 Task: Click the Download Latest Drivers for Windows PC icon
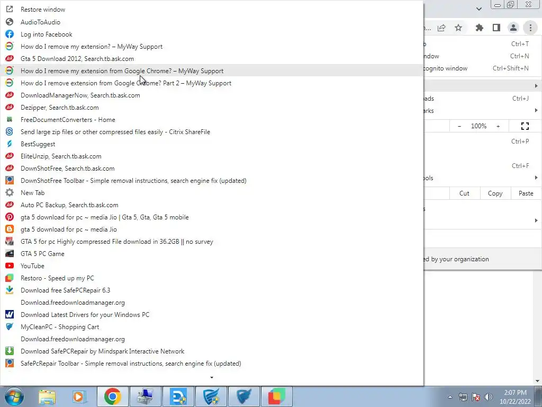point(10,315)
